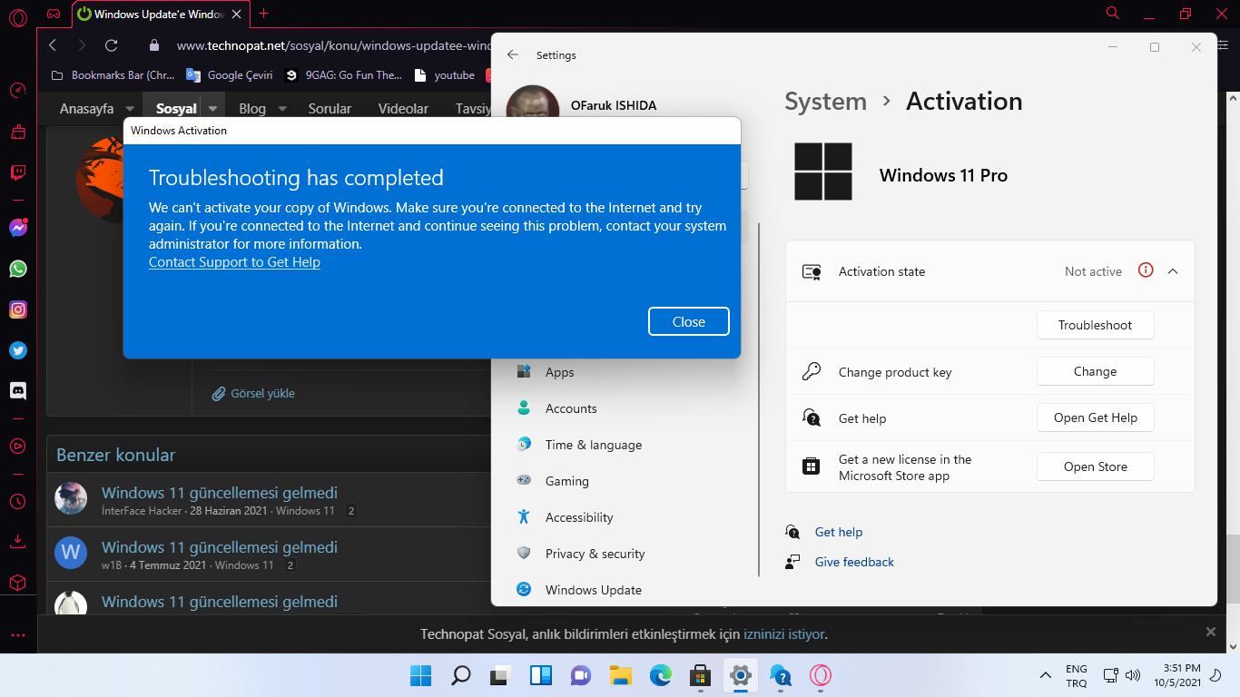Open sidebar setup three-dots in Opera

[x=18, y=635]
